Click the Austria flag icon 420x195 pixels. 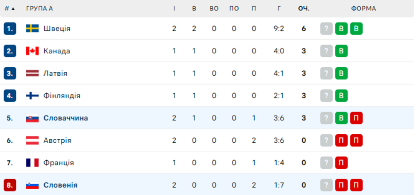click(32, 140)
